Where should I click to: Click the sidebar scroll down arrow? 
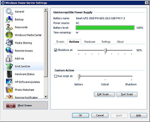click(x=46, y=96)
